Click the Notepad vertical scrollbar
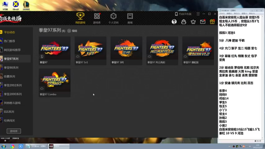The height and width of the screenshot is (149, 265). coord(262,77)
